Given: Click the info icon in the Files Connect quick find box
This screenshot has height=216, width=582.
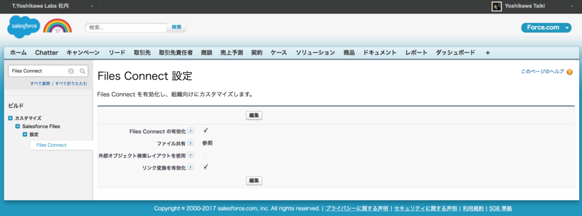Looking at the screenshot, I should pyautogui.click(x=71, y=71).
